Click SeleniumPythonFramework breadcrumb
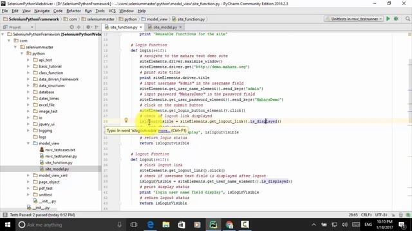The image size is (412, 231). [x=31, y=19]
